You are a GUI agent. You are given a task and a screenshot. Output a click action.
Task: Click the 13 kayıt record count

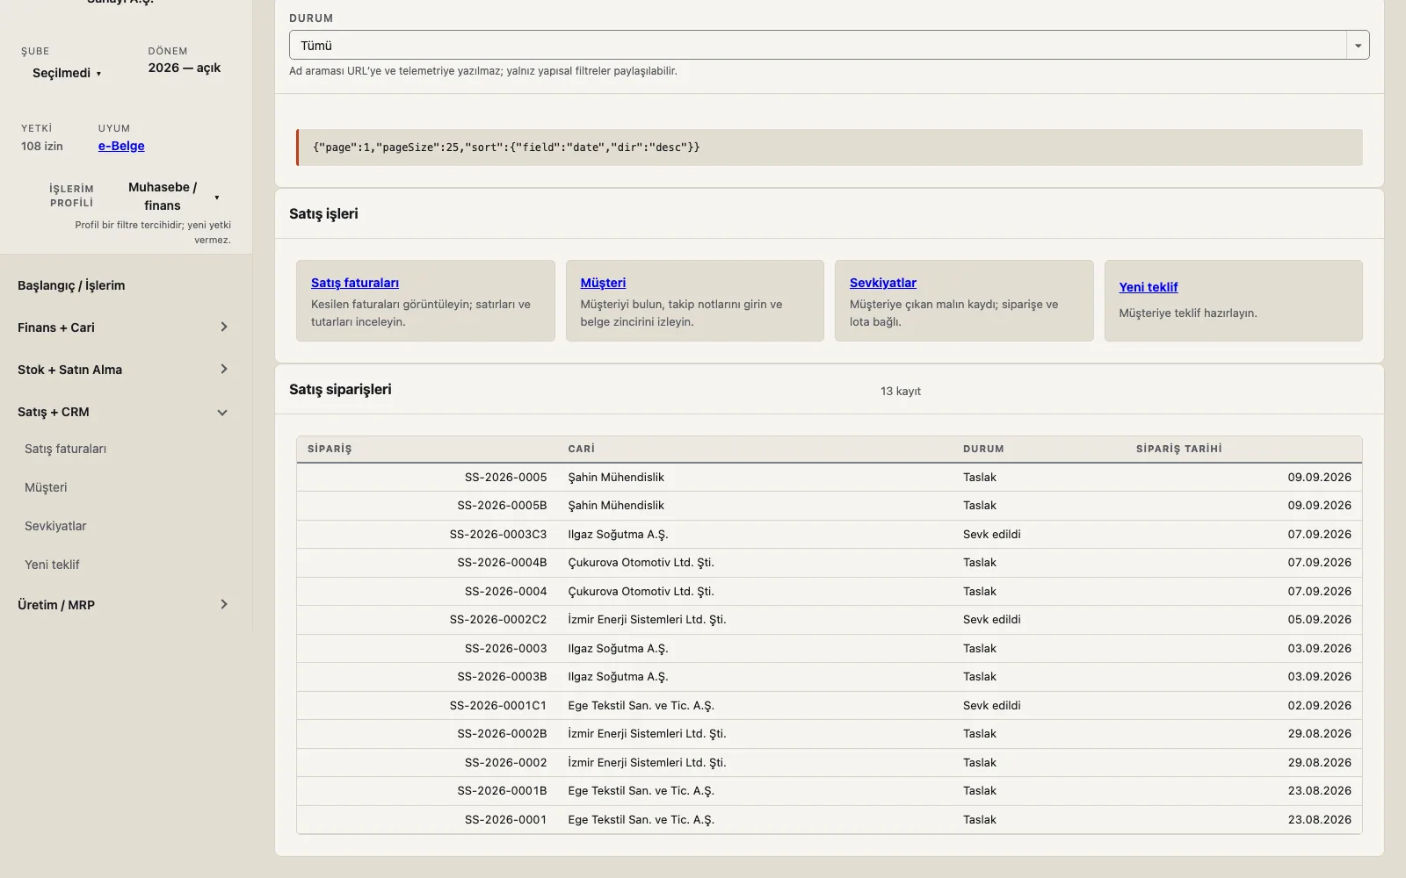click(x=901, y=392)
